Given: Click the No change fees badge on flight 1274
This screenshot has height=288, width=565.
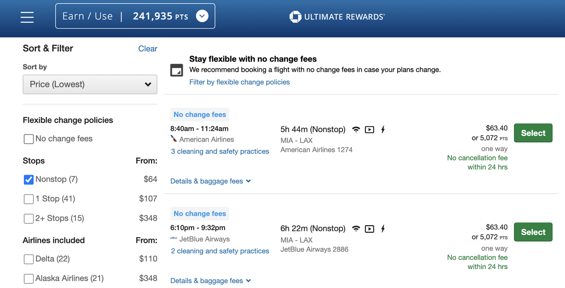Looking at the screenshot, I should (x=199, y=115).
